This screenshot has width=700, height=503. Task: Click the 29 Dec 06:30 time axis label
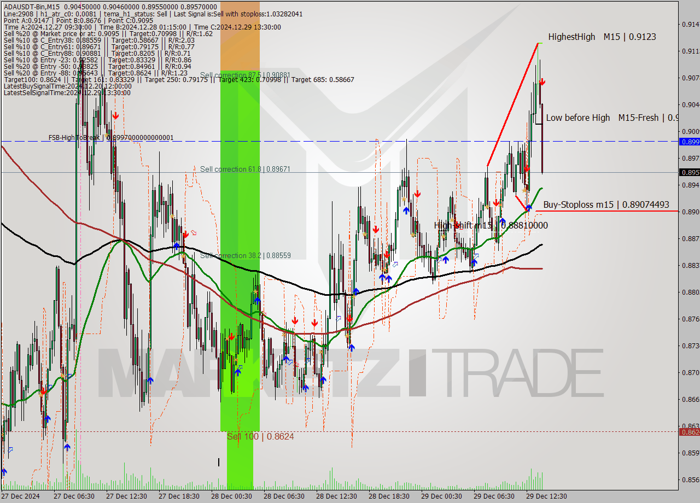click(x=494, y=496)
